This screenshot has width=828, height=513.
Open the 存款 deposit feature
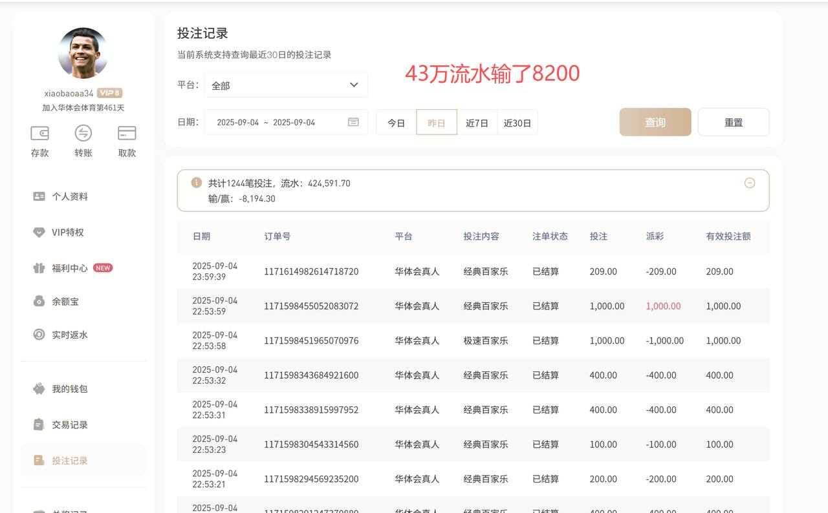coord(40,141)
